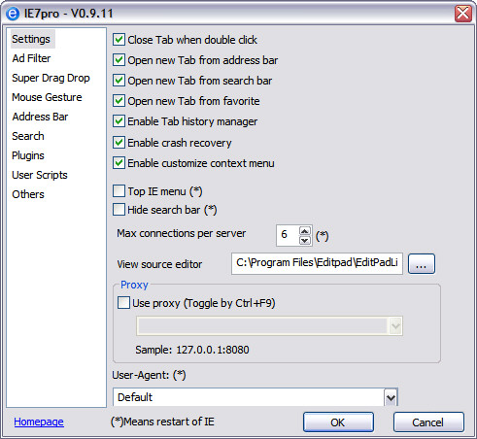Click the (*)Means restart of IE note
Screen dimensions: 477x439
(x=162, y=422)
